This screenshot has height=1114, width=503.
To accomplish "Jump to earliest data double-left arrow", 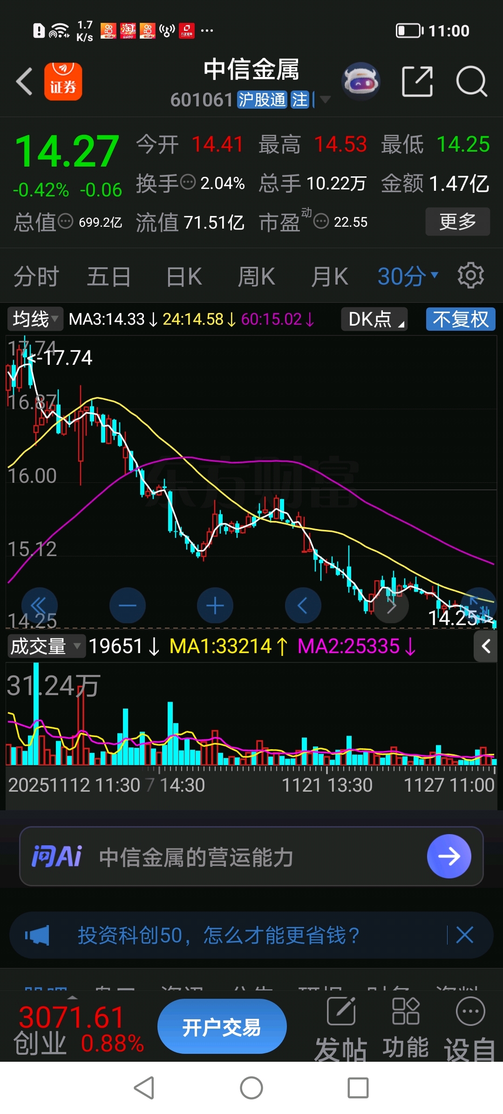I will 39,606.
